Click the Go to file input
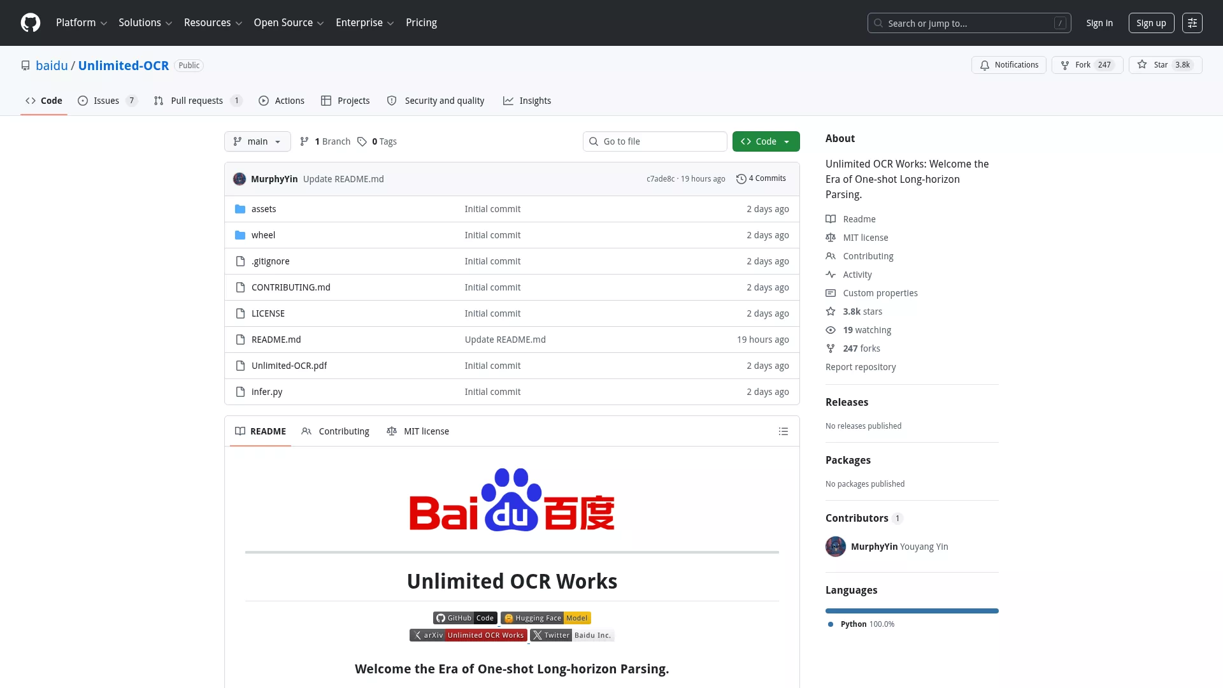 pyautogui.click(x=655, y=141)
